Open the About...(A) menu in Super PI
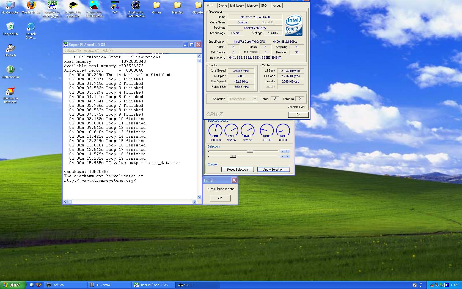The width and height of the screenshot is (462, 289). [92, 51]
